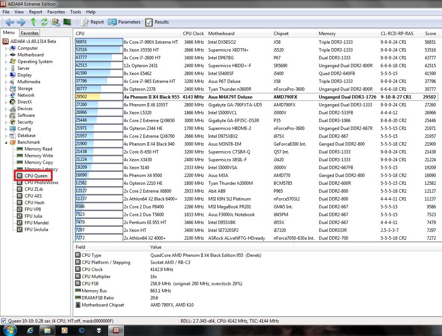Click the 56851 score bar
This screenshot has height=336, width=442.
99,42
